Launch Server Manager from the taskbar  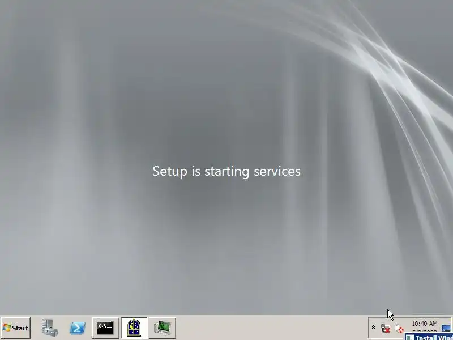pyautogui.click(x=49, y=328)
